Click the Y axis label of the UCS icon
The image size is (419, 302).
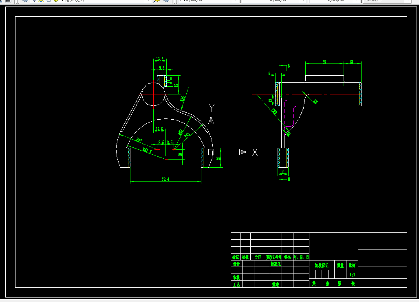click(x=212, y=108)
